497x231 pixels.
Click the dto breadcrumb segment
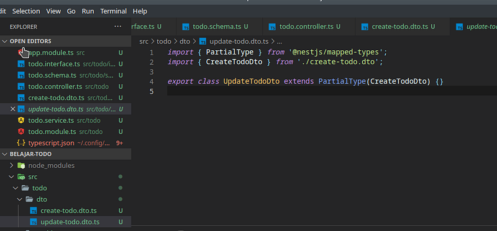point(185,41)
